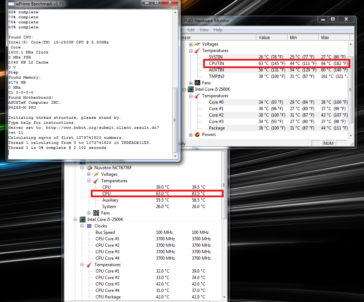Click the scrollbar thumb beside the Nuvoton temperature rows
Viewport: 364px width, 302px height.
point(224,185)
